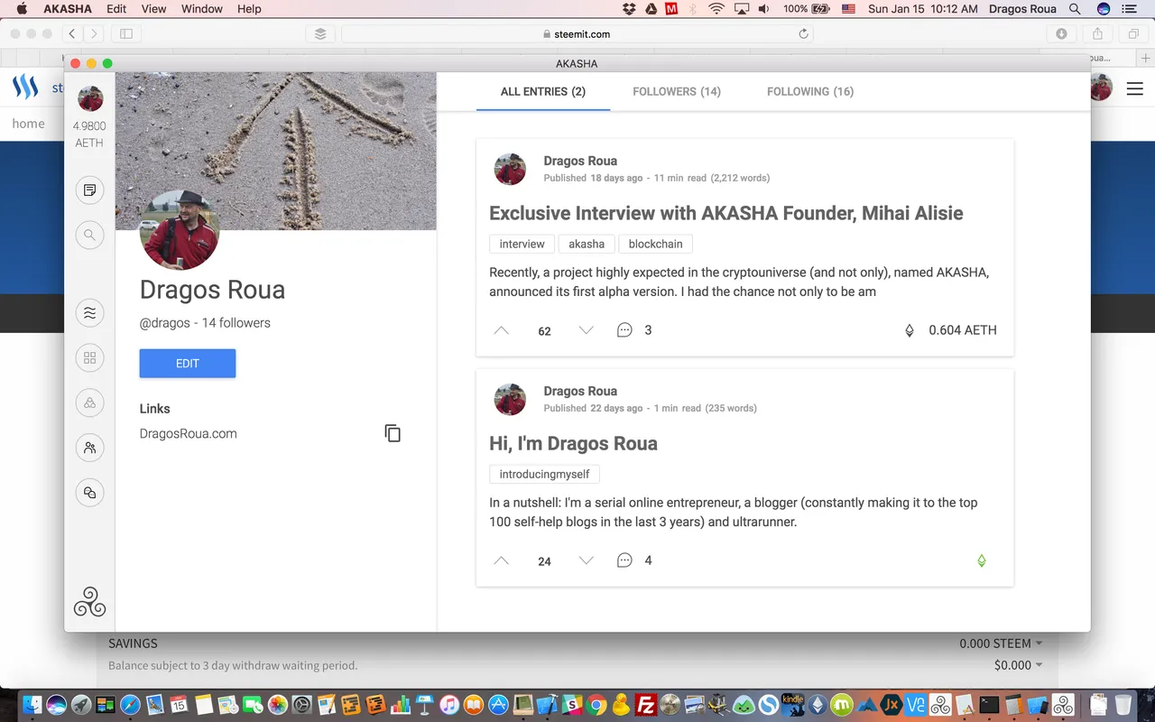Image resolution: width=1155 pixels, height=722 pixels.
Task: Click the Wi-Fi icon in the menu bar
Action: coord(716,9)
